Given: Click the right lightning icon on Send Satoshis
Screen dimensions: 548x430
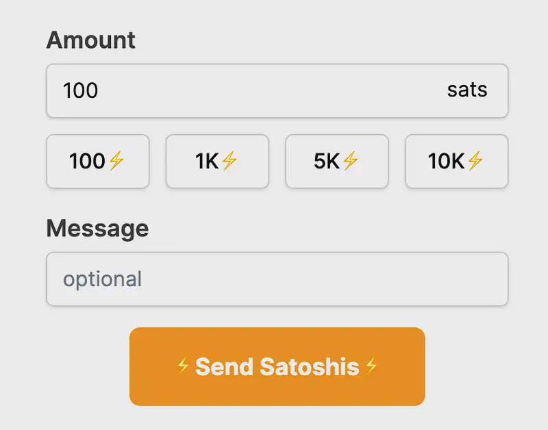Looking at the screenshot, I should [x=371, y=367].
